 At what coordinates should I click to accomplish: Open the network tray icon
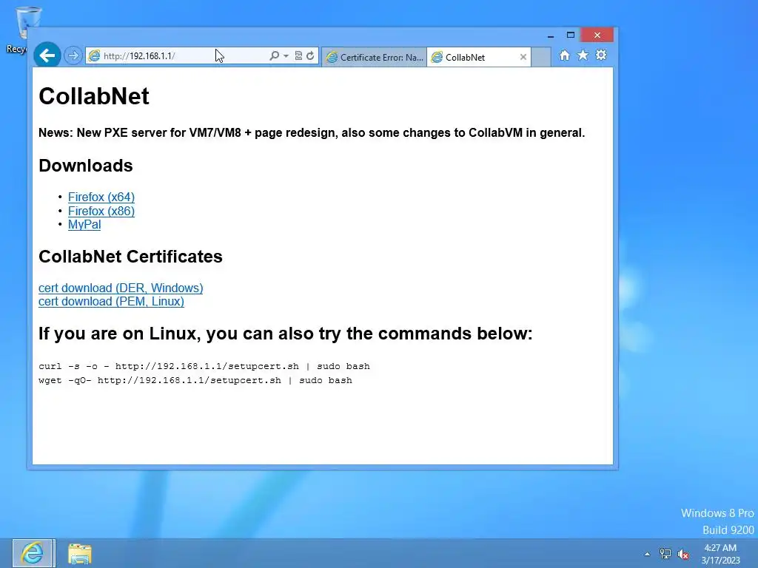tap(665, 554)
